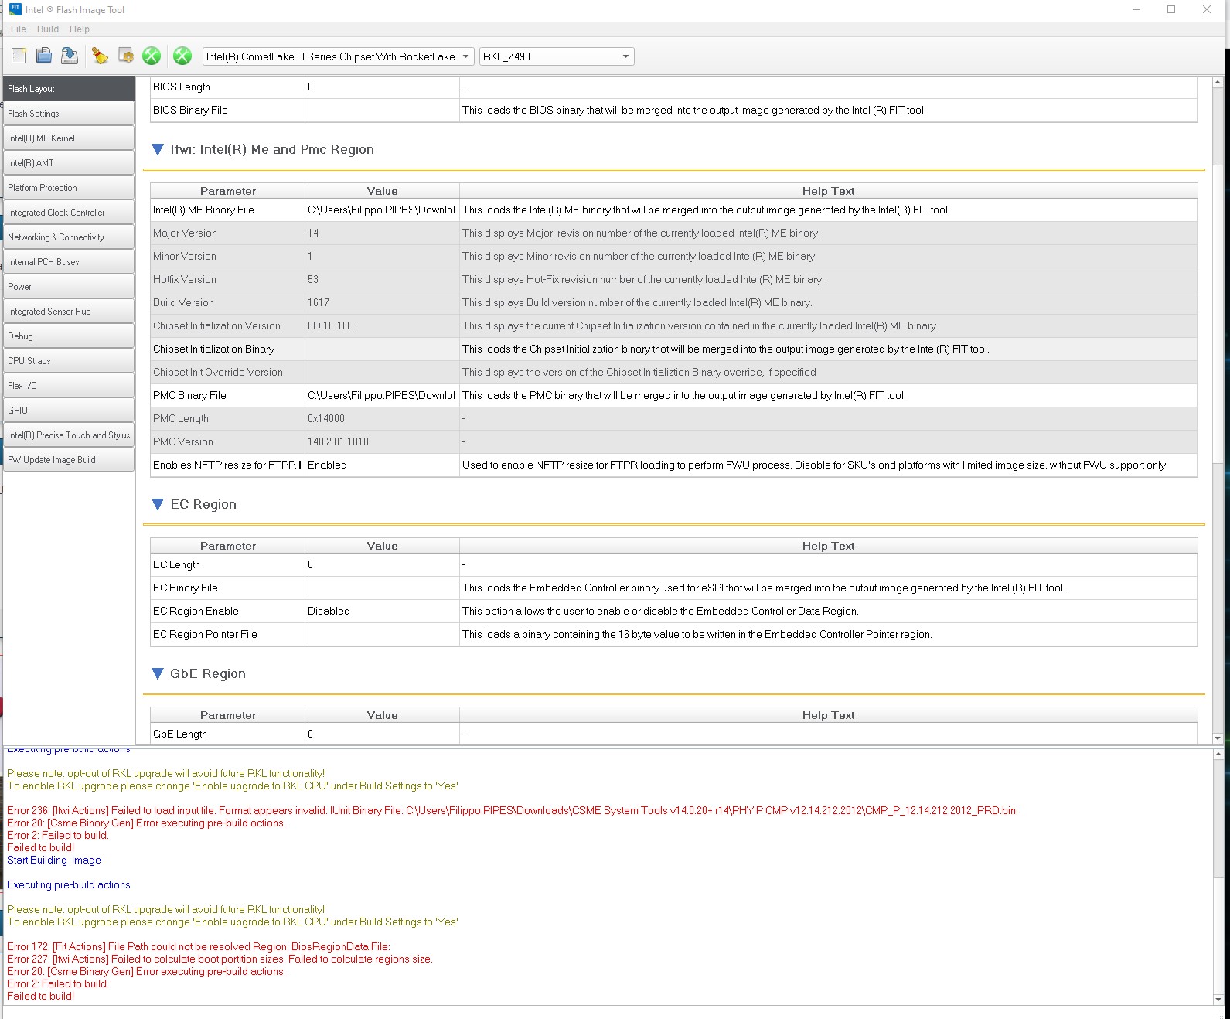1230x1019 pixels.
Task: Go to Platform Protection tab
Action: click(69, 188)
